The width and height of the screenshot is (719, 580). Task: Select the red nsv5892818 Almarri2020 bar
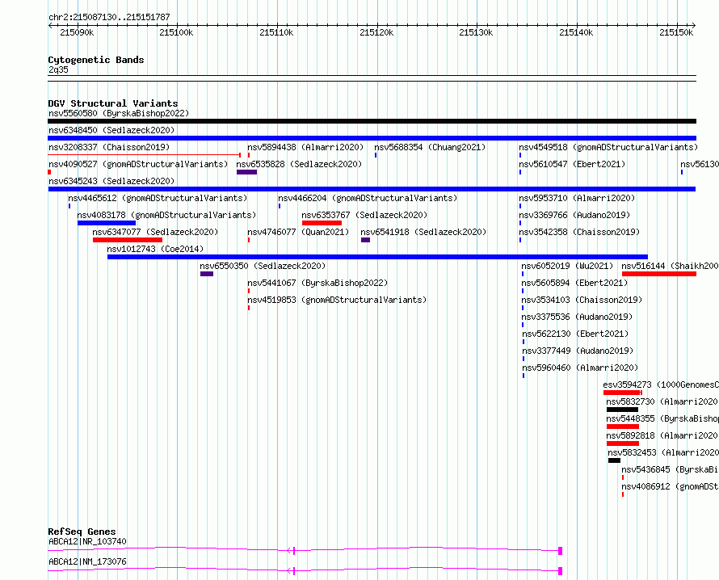coord(623,443)
